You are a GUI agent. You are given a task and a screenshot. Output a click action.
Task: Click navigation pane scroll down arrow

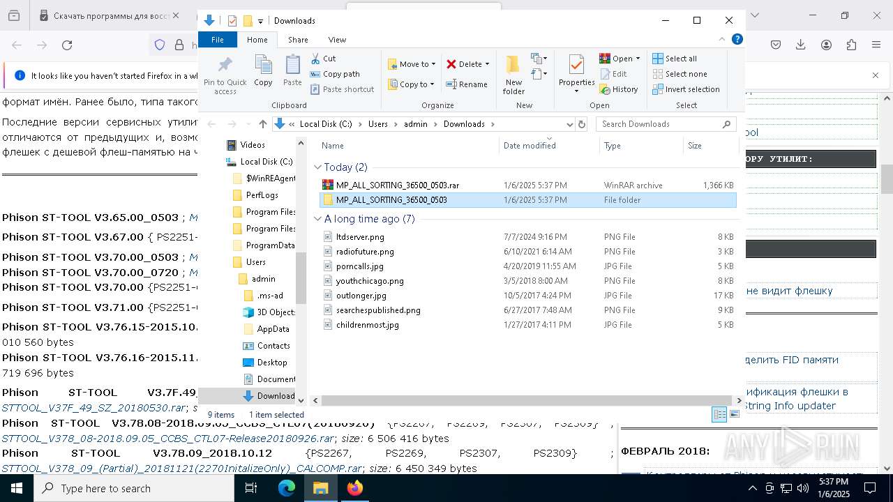[301, 400]
